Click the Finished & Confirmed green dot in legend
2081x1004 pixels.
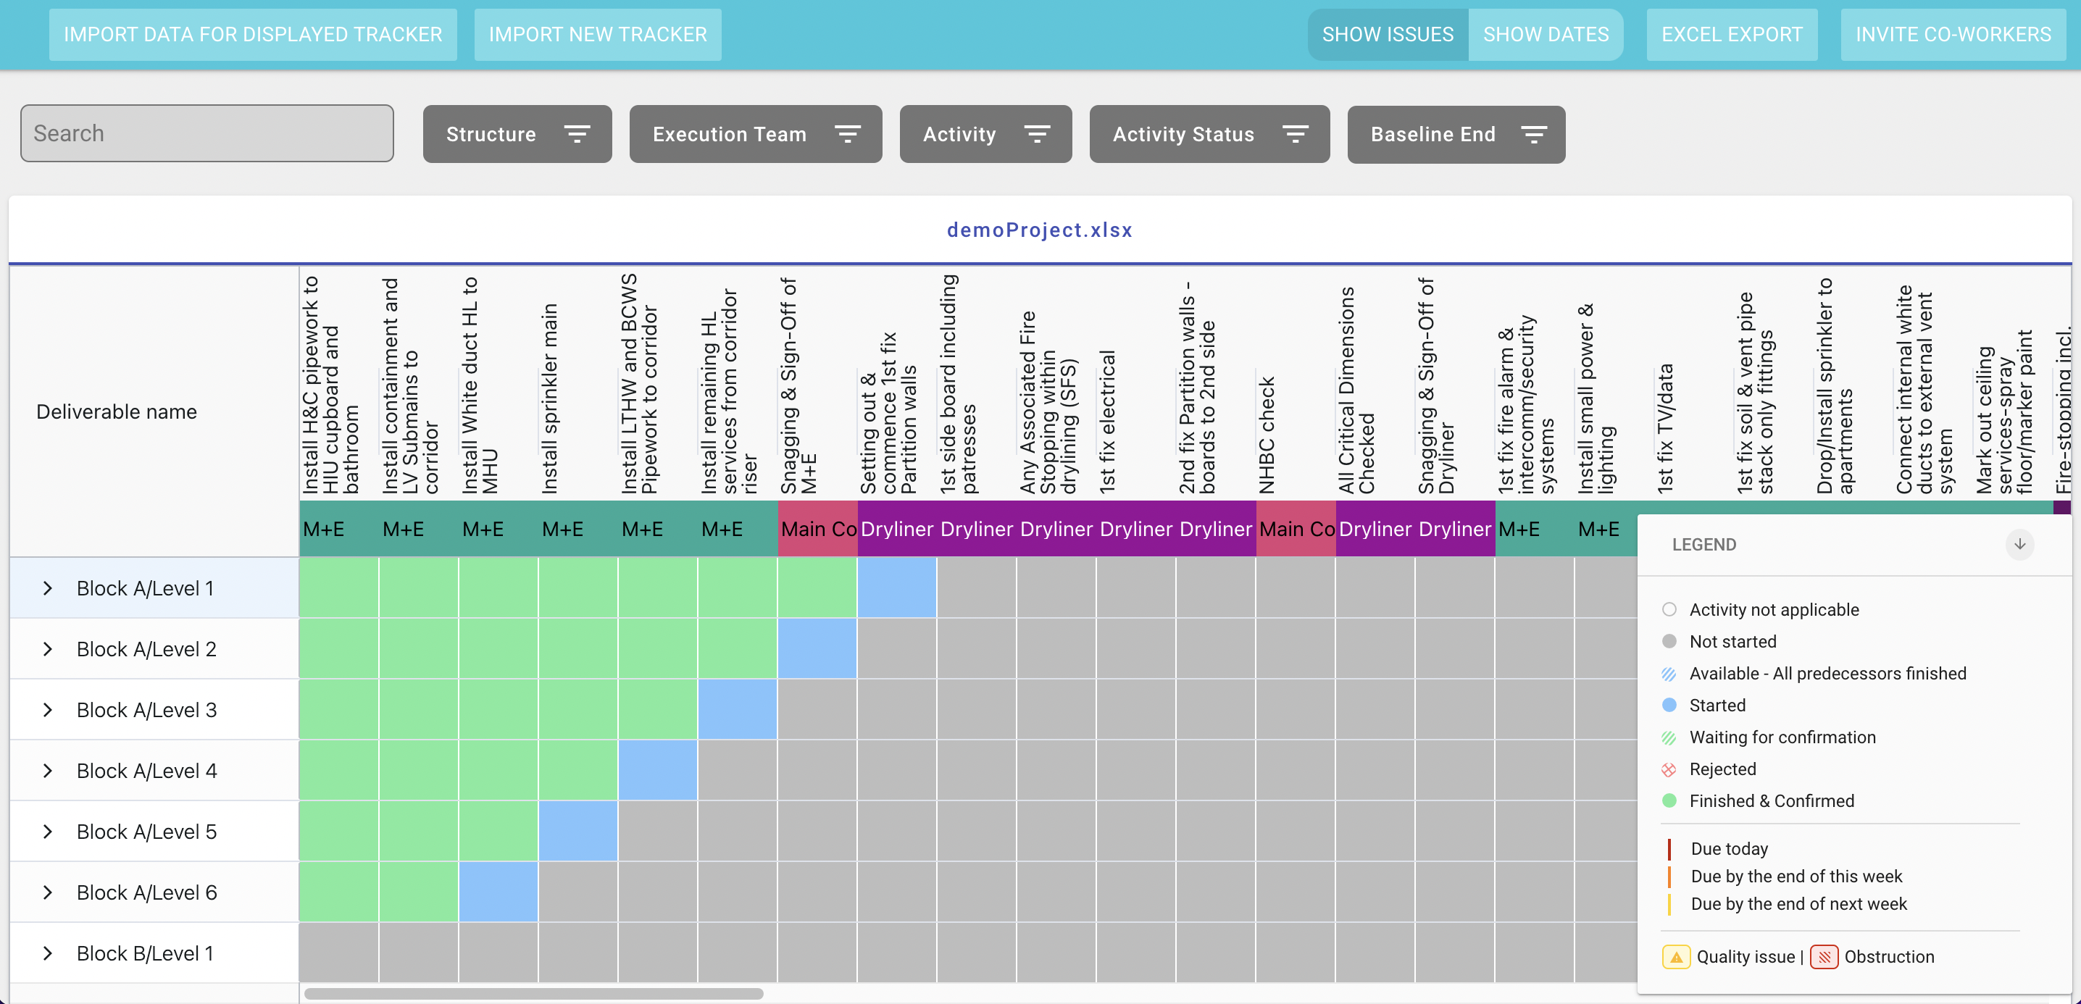tap(1669, 800)
